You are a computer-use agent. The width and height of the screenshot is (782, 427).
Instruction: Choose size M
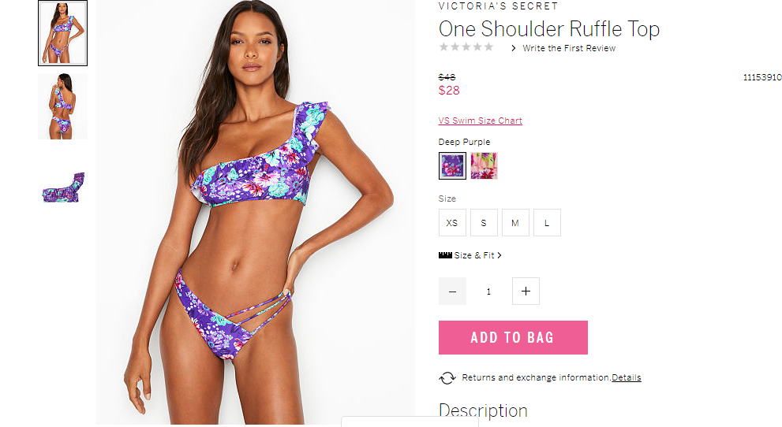point(515,222)
